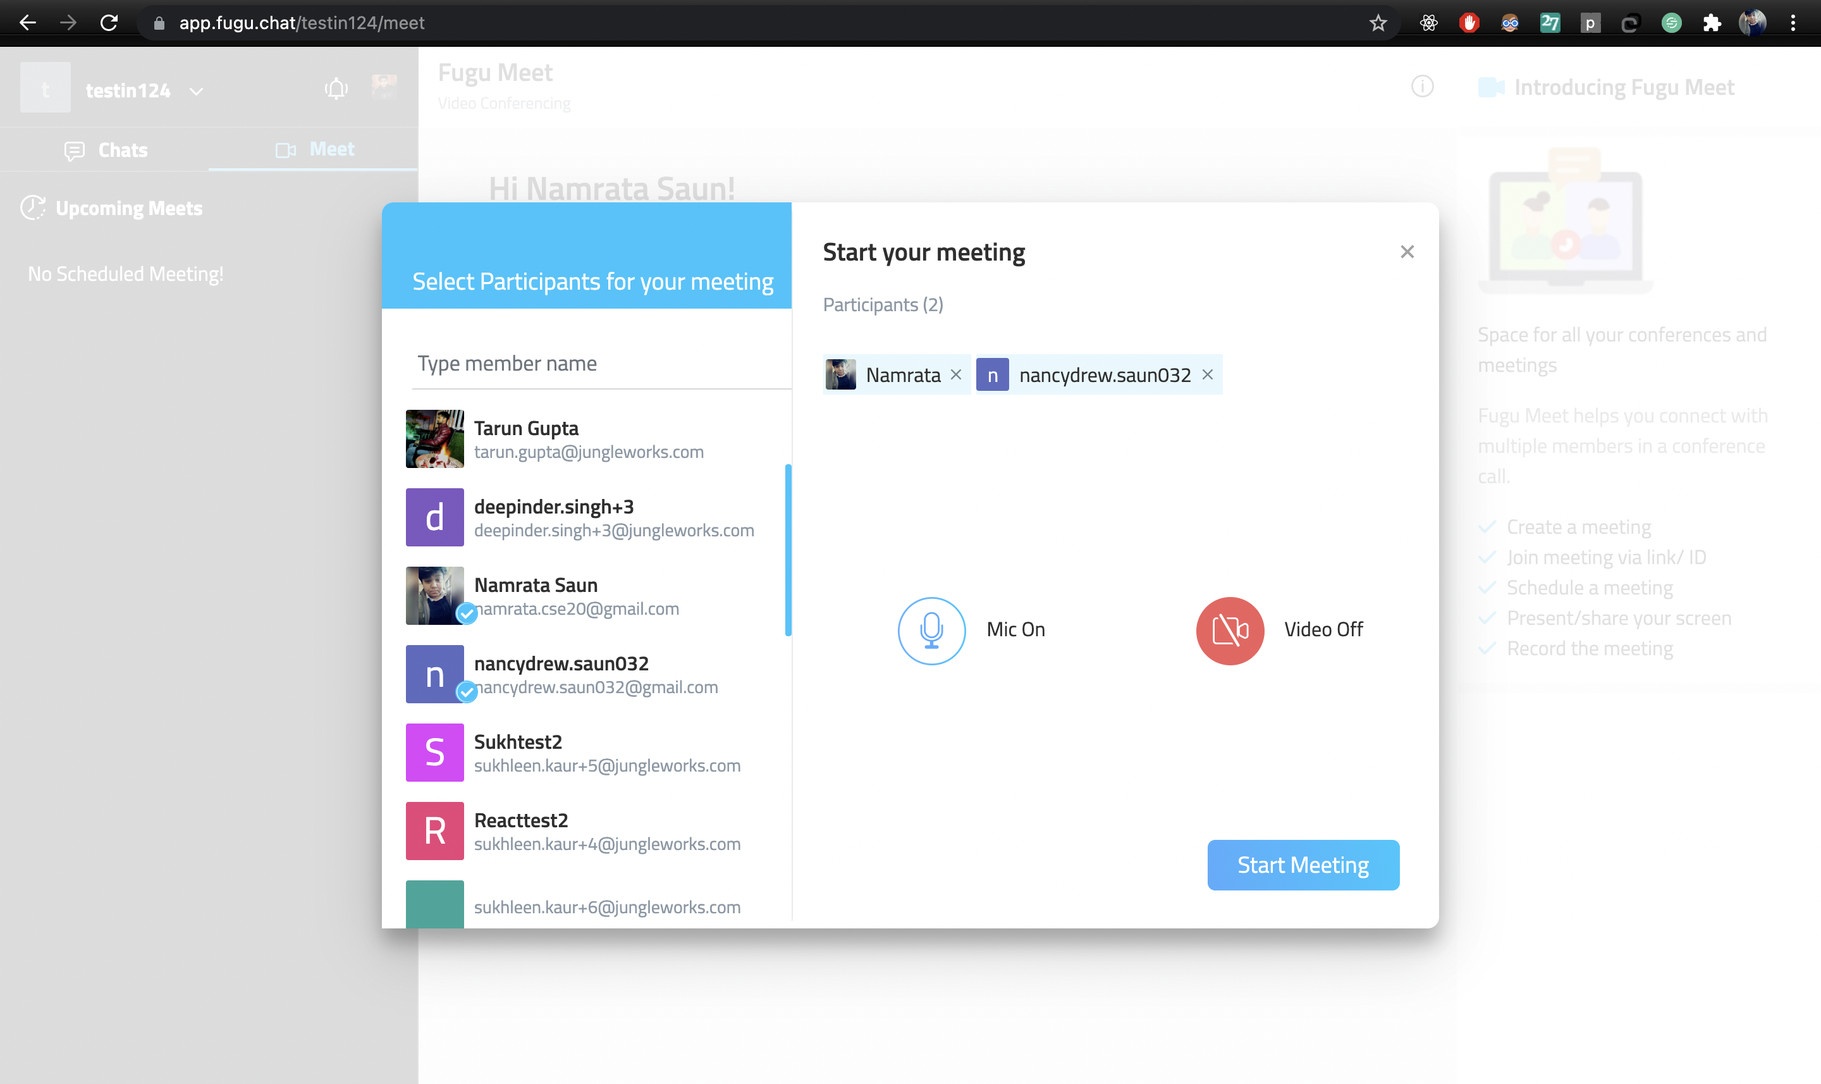1821x1084 pixels.
Task: Open the React DevTools extension icon
Action: click(x=1428, y=23)
